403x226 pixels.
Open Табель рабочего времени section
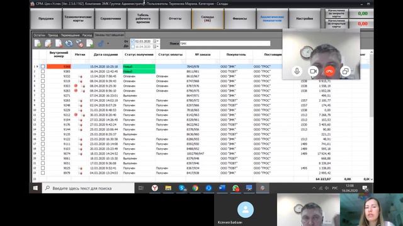(143, 18)
